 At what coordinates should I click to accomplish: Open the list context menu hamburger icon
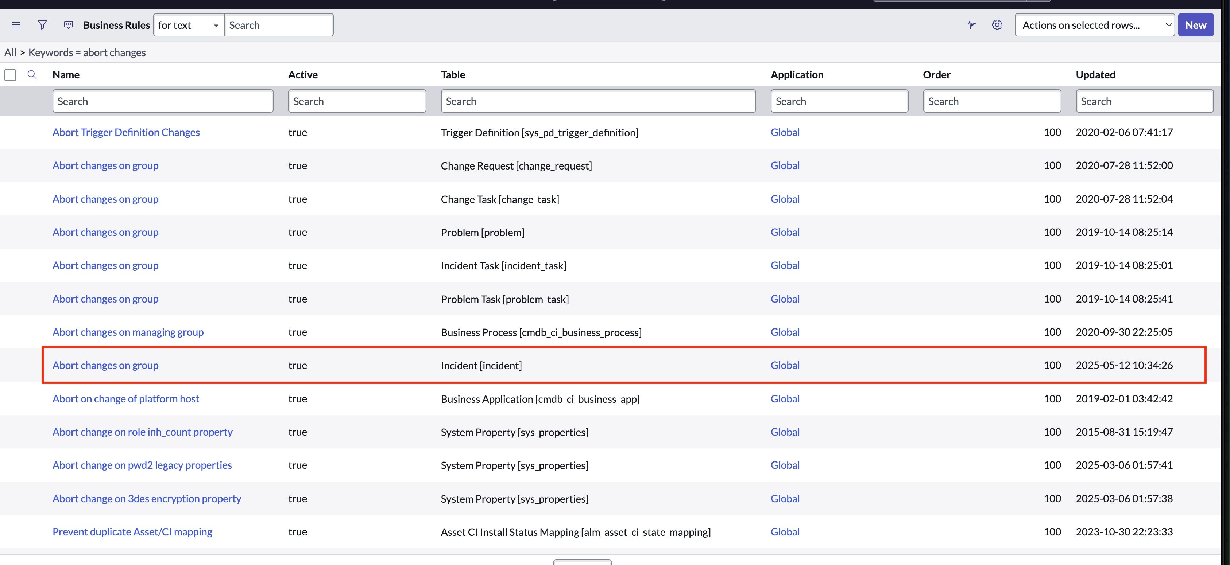16,25
